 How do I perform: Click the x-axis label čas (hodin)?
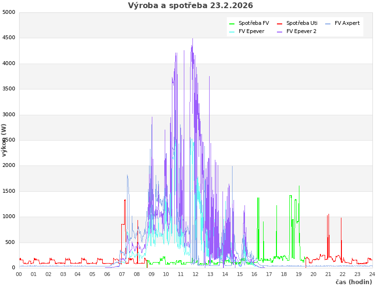(x=353, y=282)
